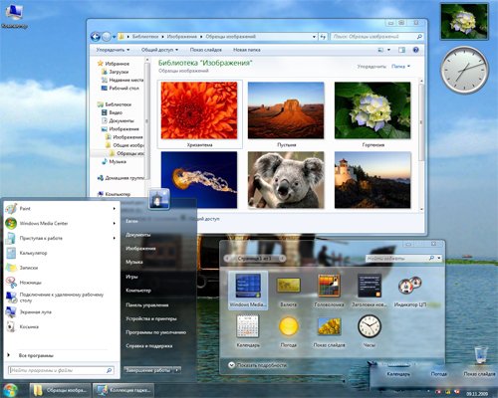The width and height of the screenshot is (498, 398).
Task: Select Библиотеки in navigation pane
Action: point(115,104)
